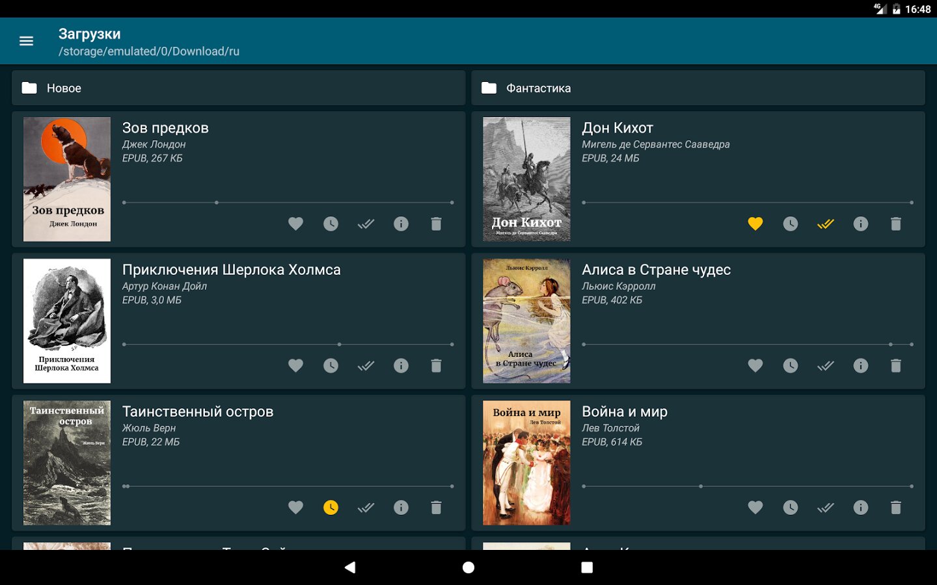Open the book title Война и мир
The height and width of the screenshot is (585, 937).
pos(624,411)
